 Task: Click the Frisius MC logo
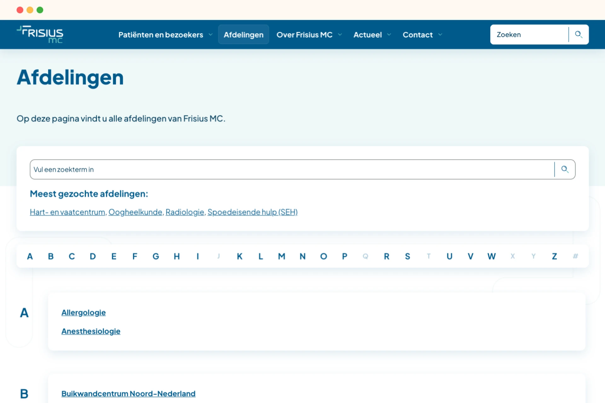[40, 34]
